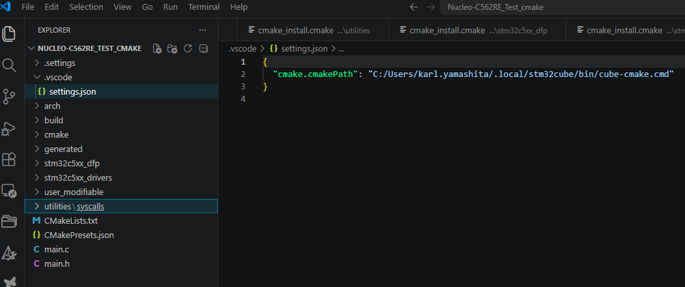Open the Extensions view
685x287 pixels.
click(9, 159)
